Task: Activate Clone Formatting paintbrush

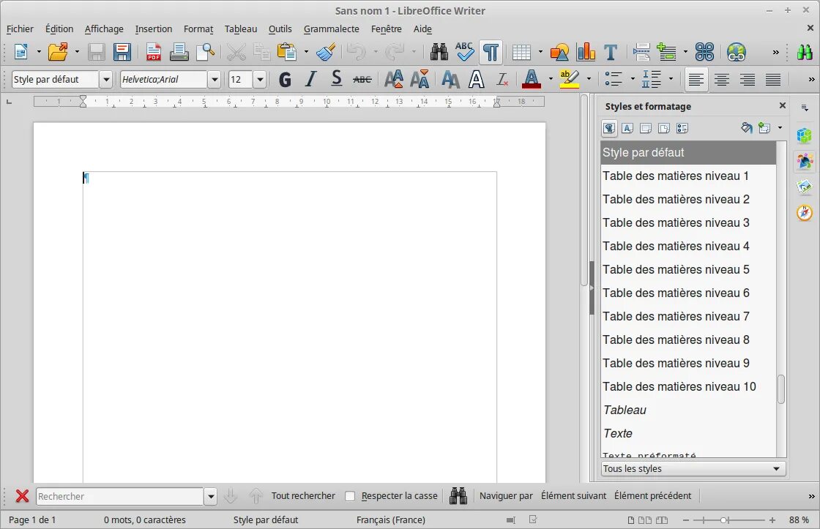Action: tap(326, 52)
